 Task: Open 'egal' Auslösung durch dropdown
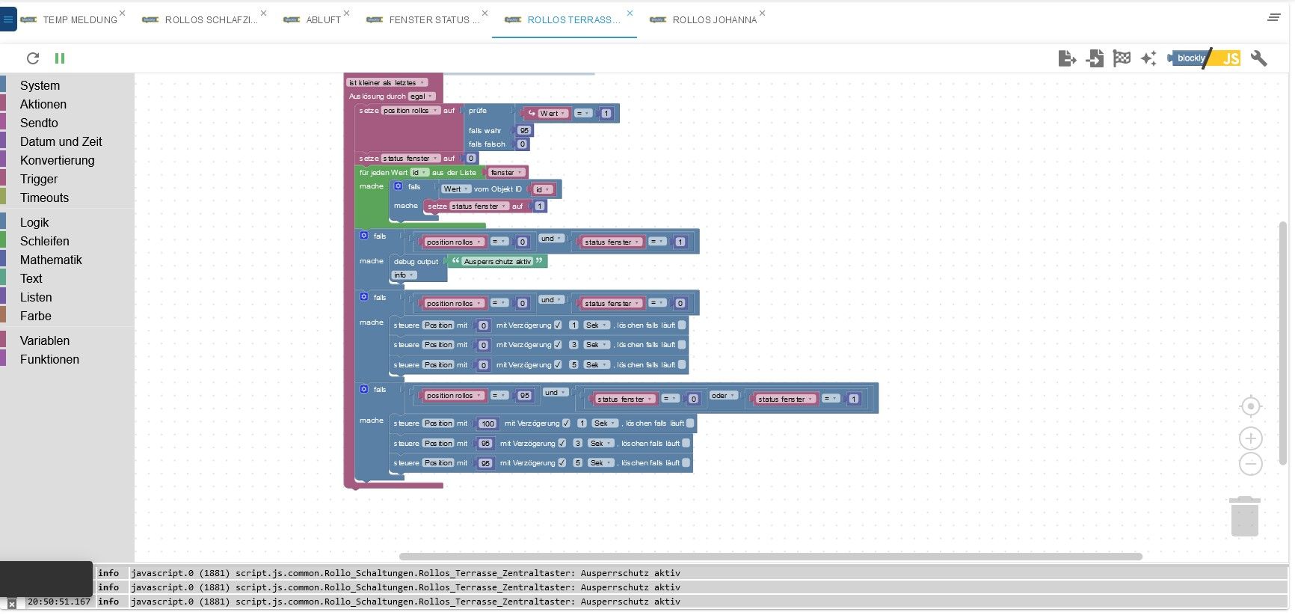click(422, 96)
